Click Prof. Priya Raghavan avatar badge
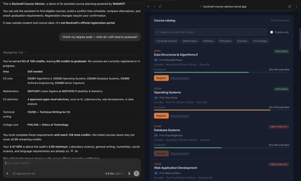 156,136
